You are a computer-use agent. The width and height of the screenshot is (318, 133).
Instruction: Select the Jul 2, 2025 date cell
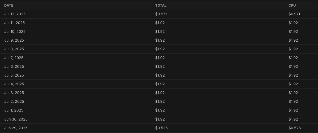pyautogui.click(x=14, y=101)
